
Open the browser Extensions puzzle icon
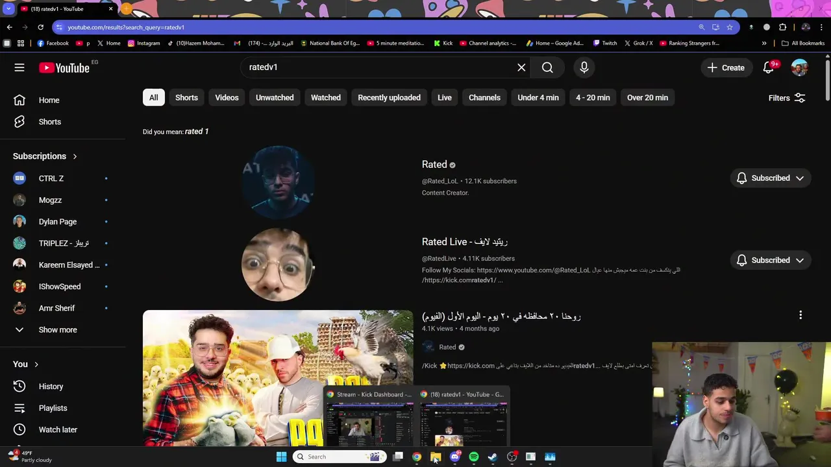pos(782,27)
